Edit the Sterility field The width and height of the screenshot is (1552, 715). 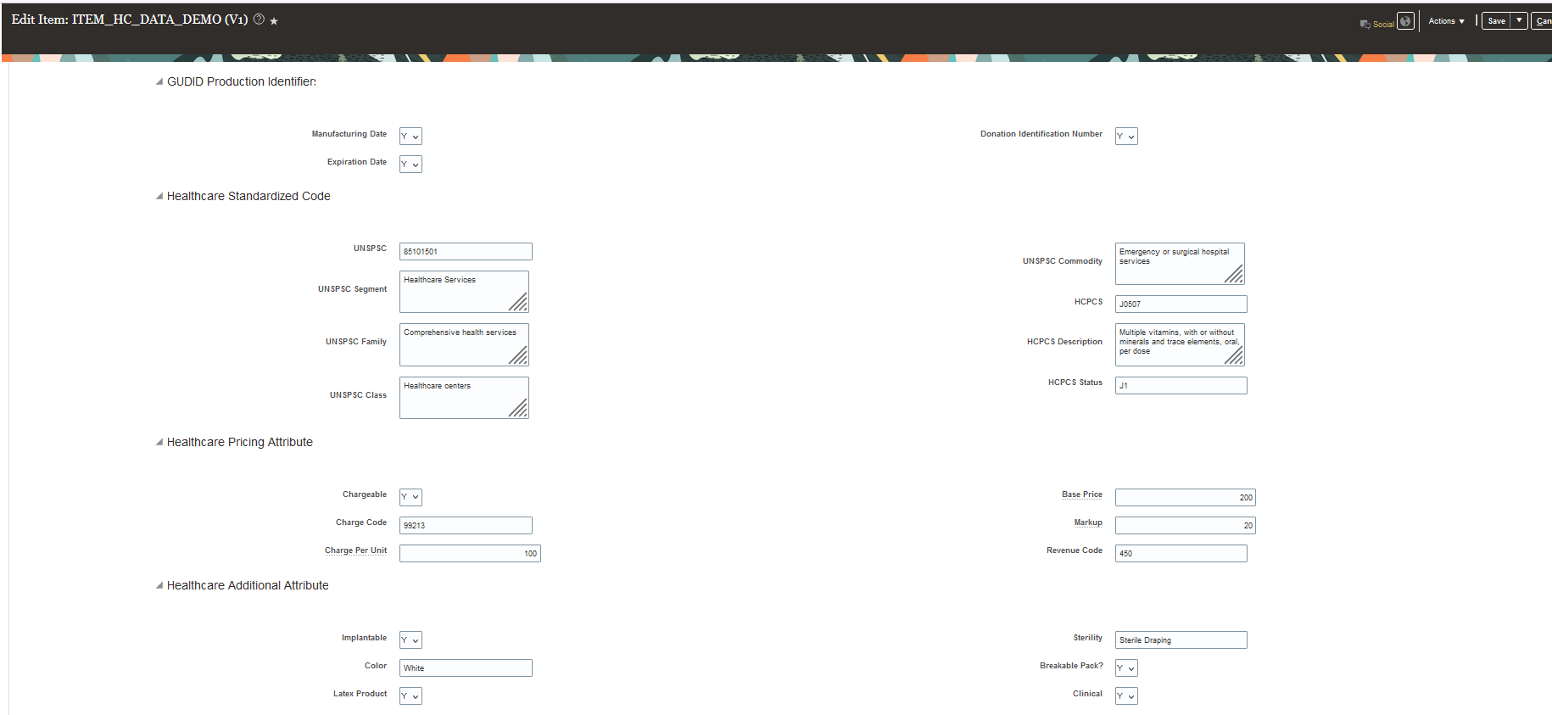[x=1181, y=640]
